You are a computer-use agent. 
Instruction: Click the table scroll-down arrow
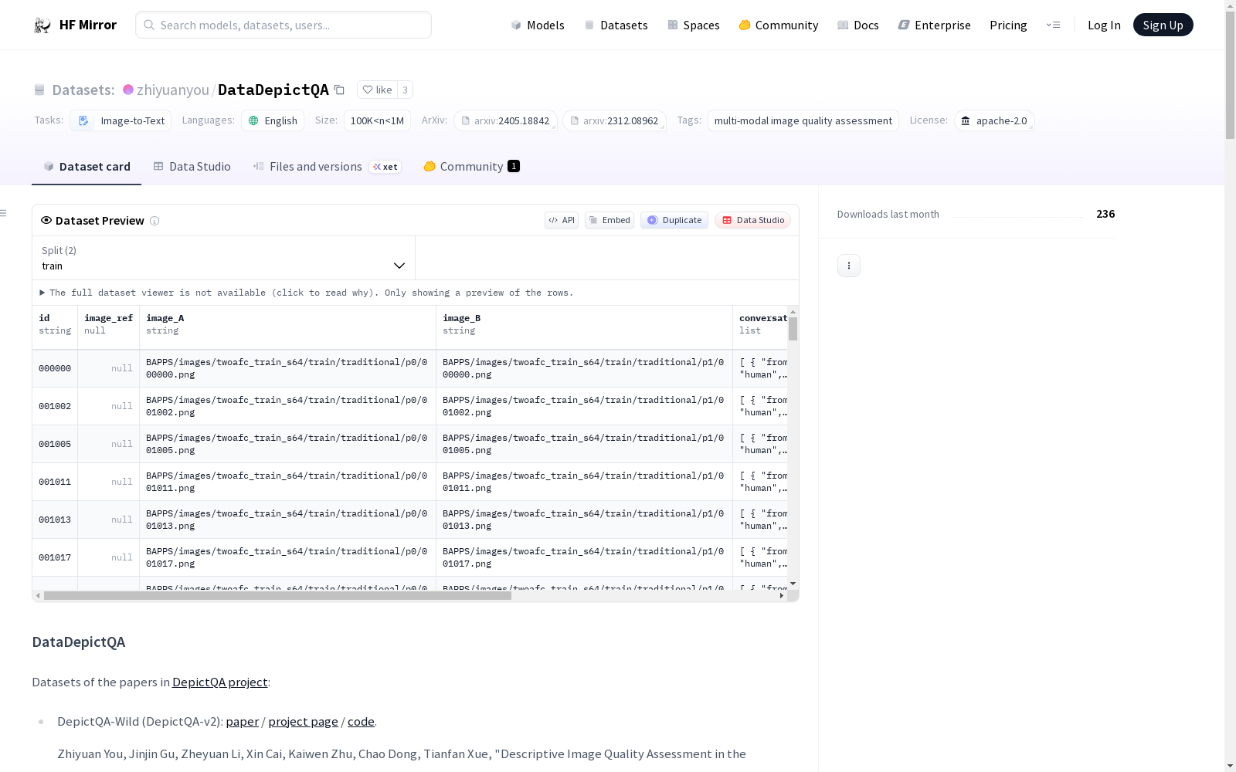click(793, 584)
